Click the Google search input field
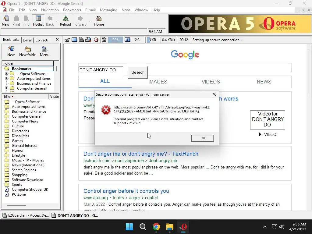Screen dimensions: 312x234 (x=101, y=73)
